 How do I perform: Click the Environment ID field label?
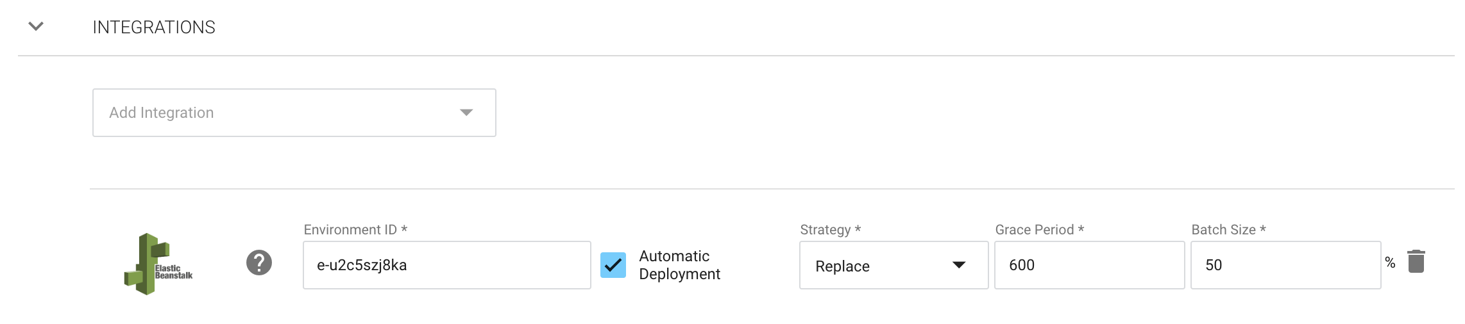(355, 230)
